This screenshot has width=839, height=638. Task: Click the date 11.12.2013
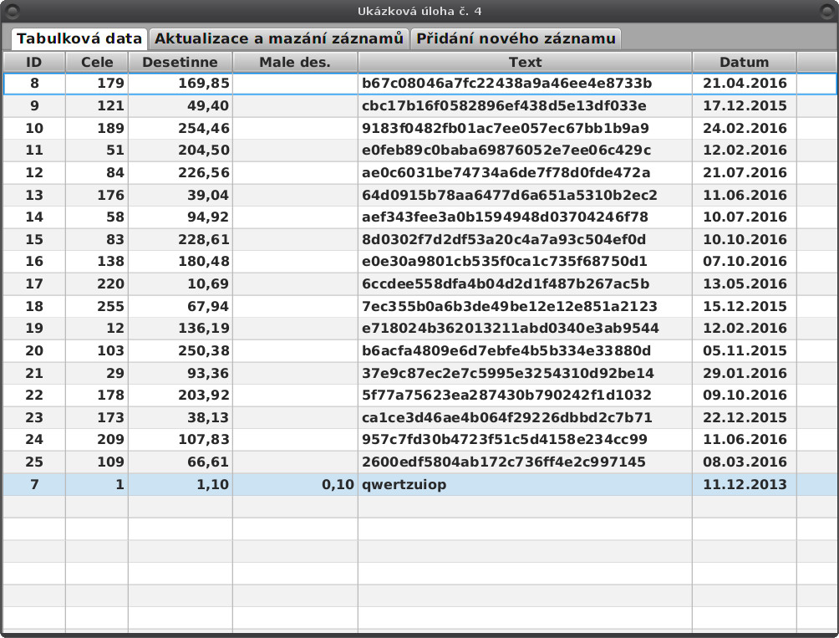[x=745, y=485]
